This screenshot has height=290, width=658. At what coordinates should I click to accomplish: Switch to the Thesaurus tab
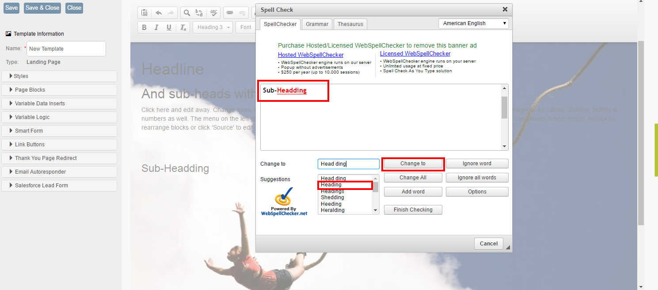point(350,24)
